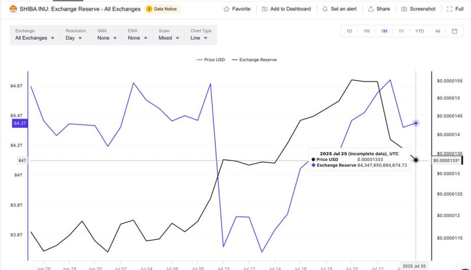Screen dimensions: 471x270
Task: Click the chart title SHIBA INU Exchange Reserve
Action: tap(80, 9)
